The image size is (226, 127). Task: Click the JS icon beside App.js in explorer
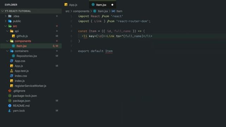(12, 66)
